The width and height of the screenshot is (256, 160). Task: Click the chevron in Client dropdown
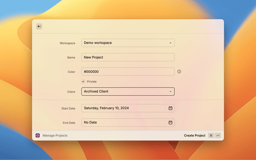pos(170,92)
